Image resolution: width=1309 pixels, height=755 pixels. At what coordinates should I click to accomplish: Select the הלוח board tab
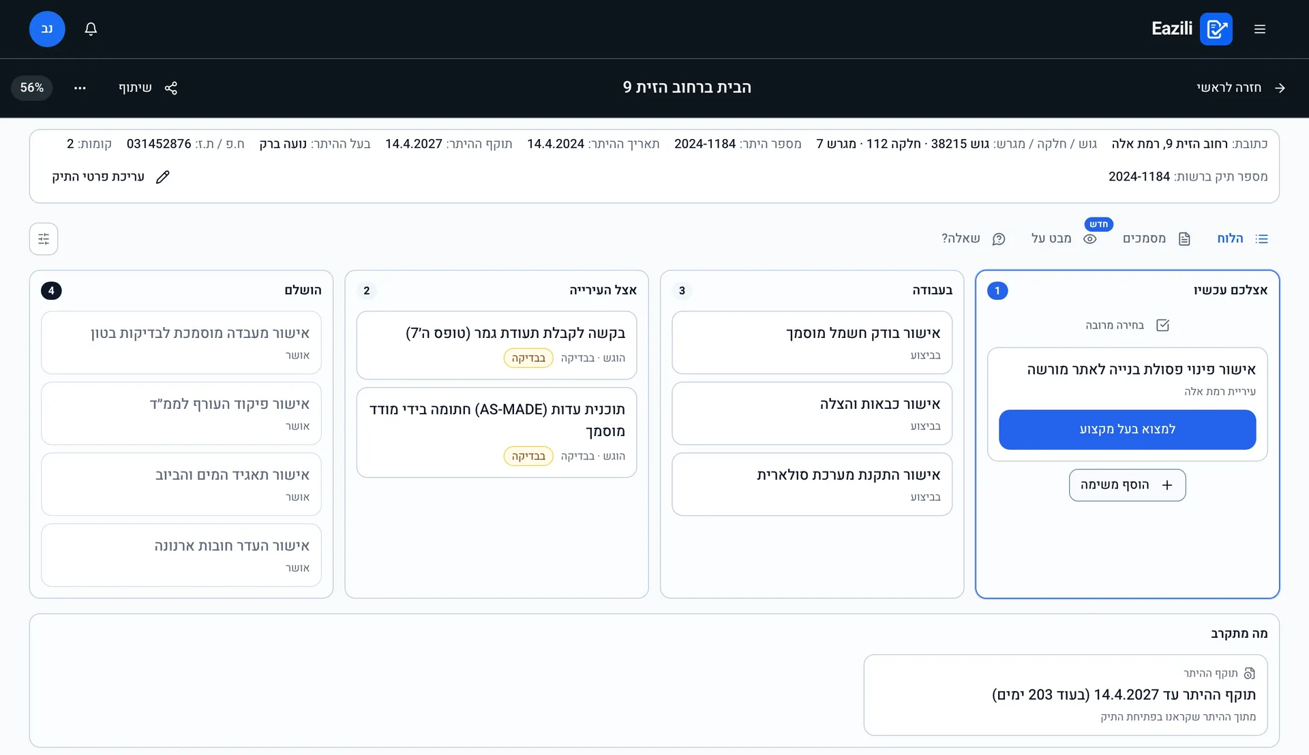coord(1242,238)
